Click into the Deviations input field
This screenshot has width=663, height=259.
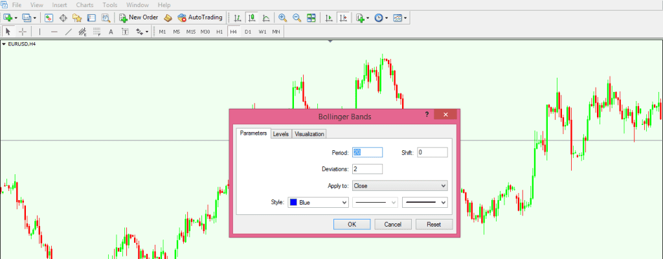[x=367, y=169]
